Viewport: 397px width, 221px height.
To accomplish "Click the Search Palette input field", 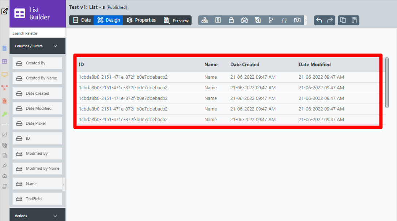I will [37, 33].
